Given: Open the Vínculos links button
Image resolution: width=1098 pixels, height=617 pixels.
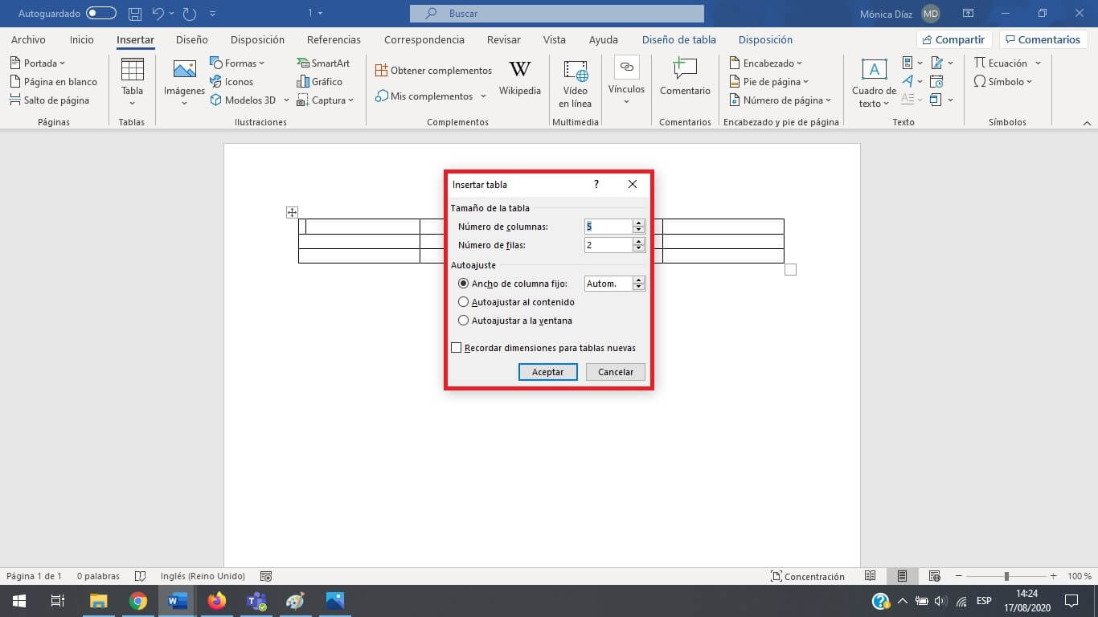Looking at the screenshot, I should pos(626,81).
